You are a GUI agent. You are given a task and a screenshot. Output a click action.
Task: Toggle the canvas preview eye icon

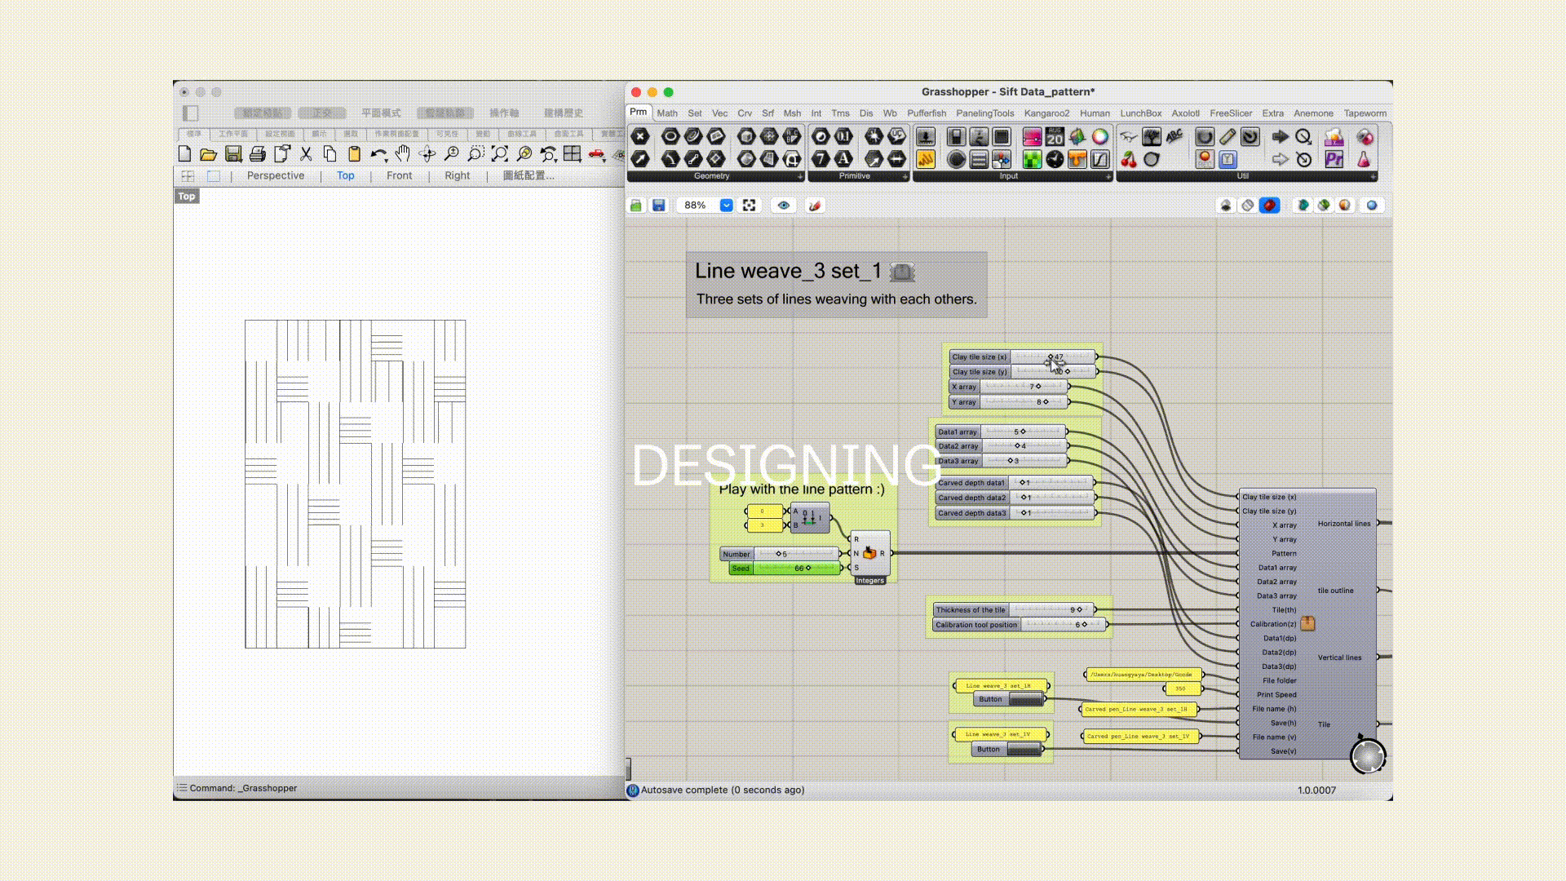[784, 206]
